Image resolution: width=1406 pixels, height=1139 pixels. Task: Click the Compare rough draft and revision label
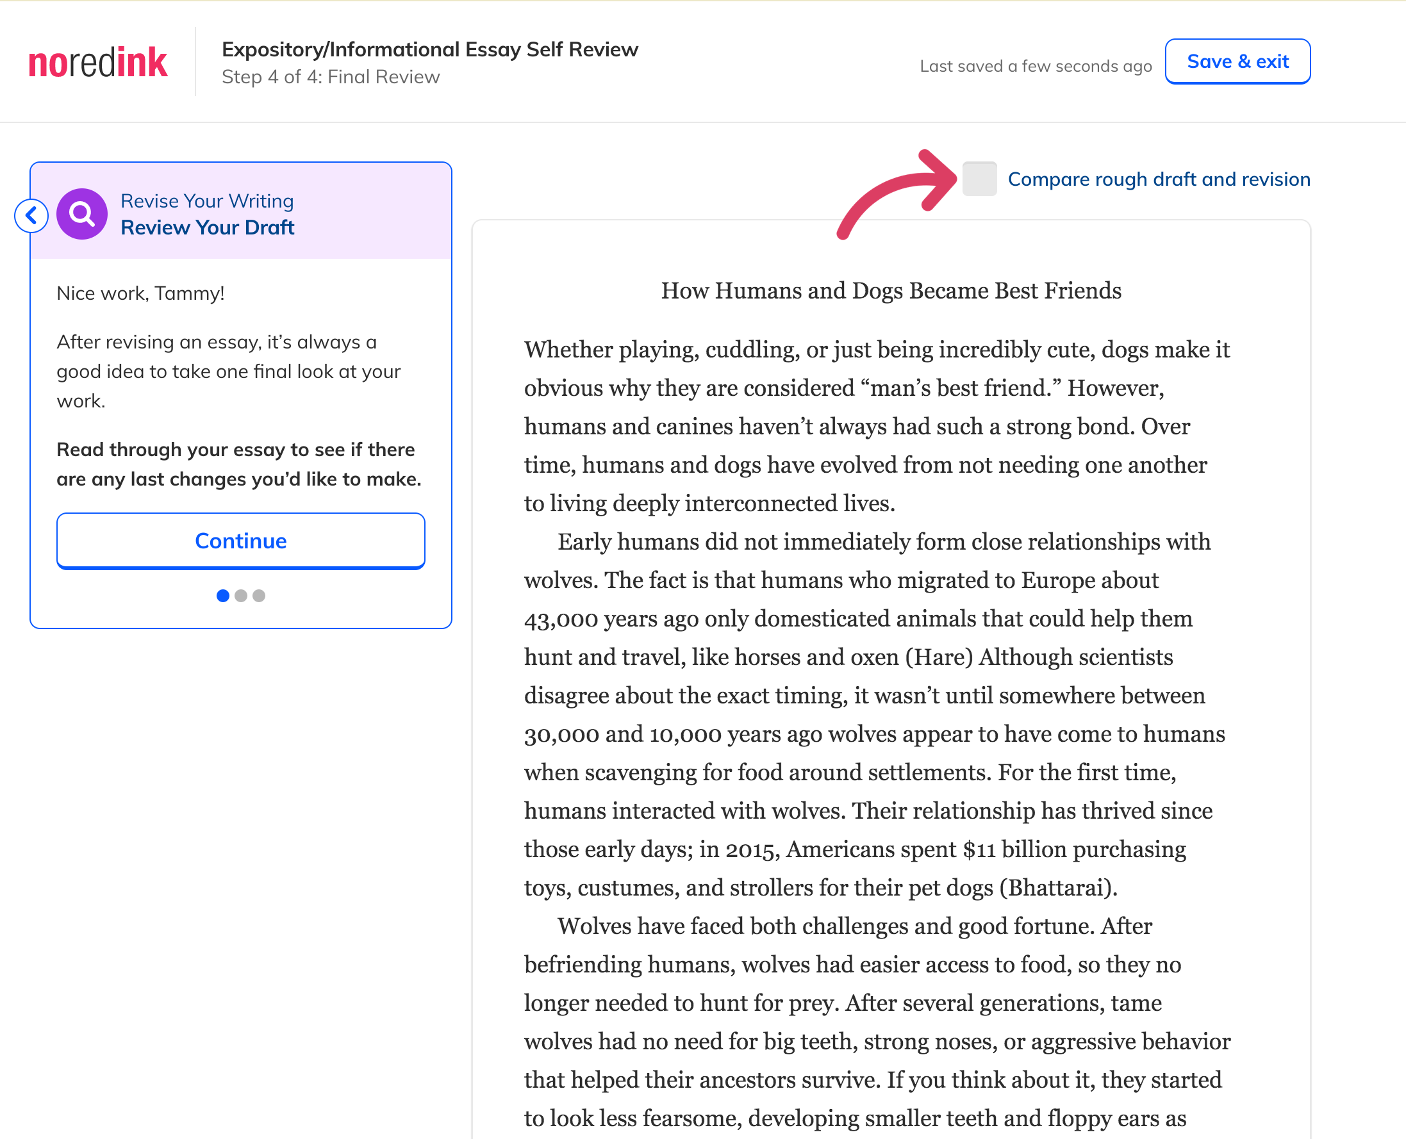tap(1159, 179)
